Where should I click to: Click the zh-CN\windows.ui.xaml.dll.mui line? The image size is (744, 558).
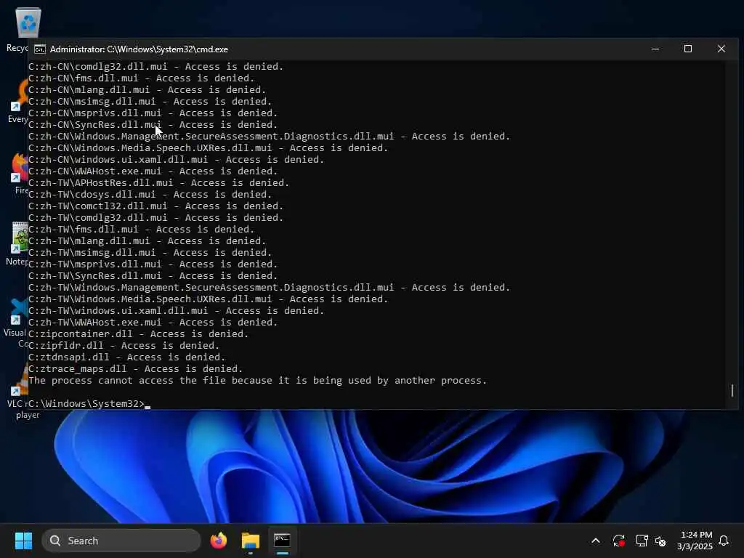(177, 159)
